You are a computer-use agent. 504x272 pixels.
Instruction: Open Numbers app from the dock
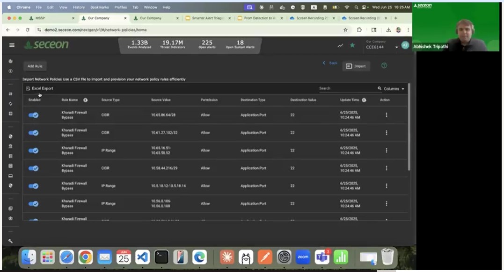[341, 257]
